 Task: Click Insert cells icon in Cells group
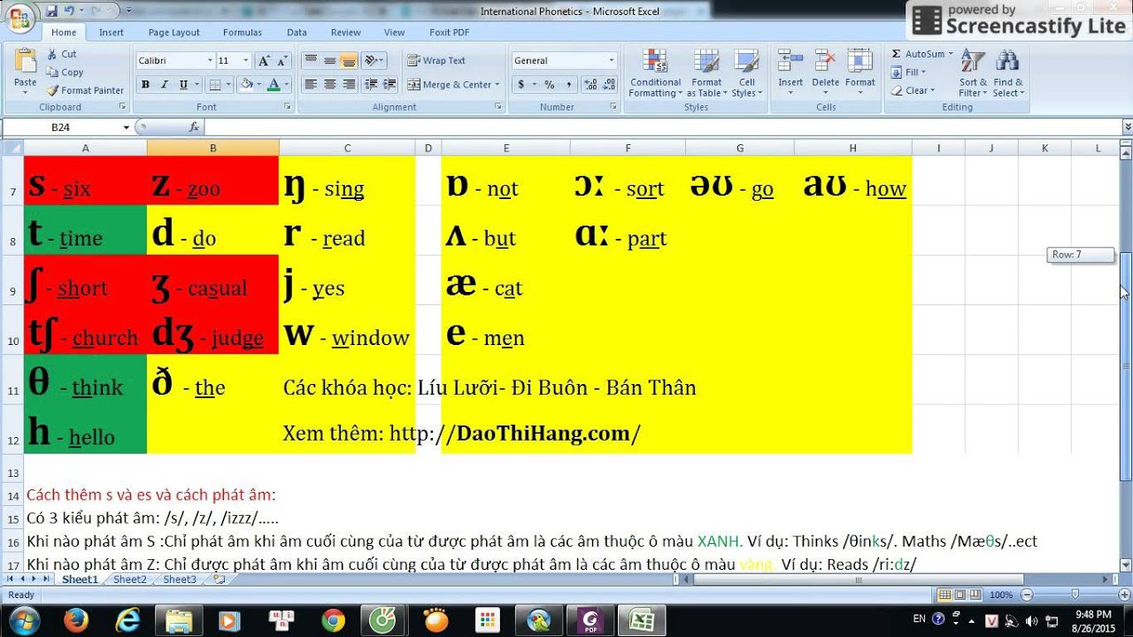(790, 62)
